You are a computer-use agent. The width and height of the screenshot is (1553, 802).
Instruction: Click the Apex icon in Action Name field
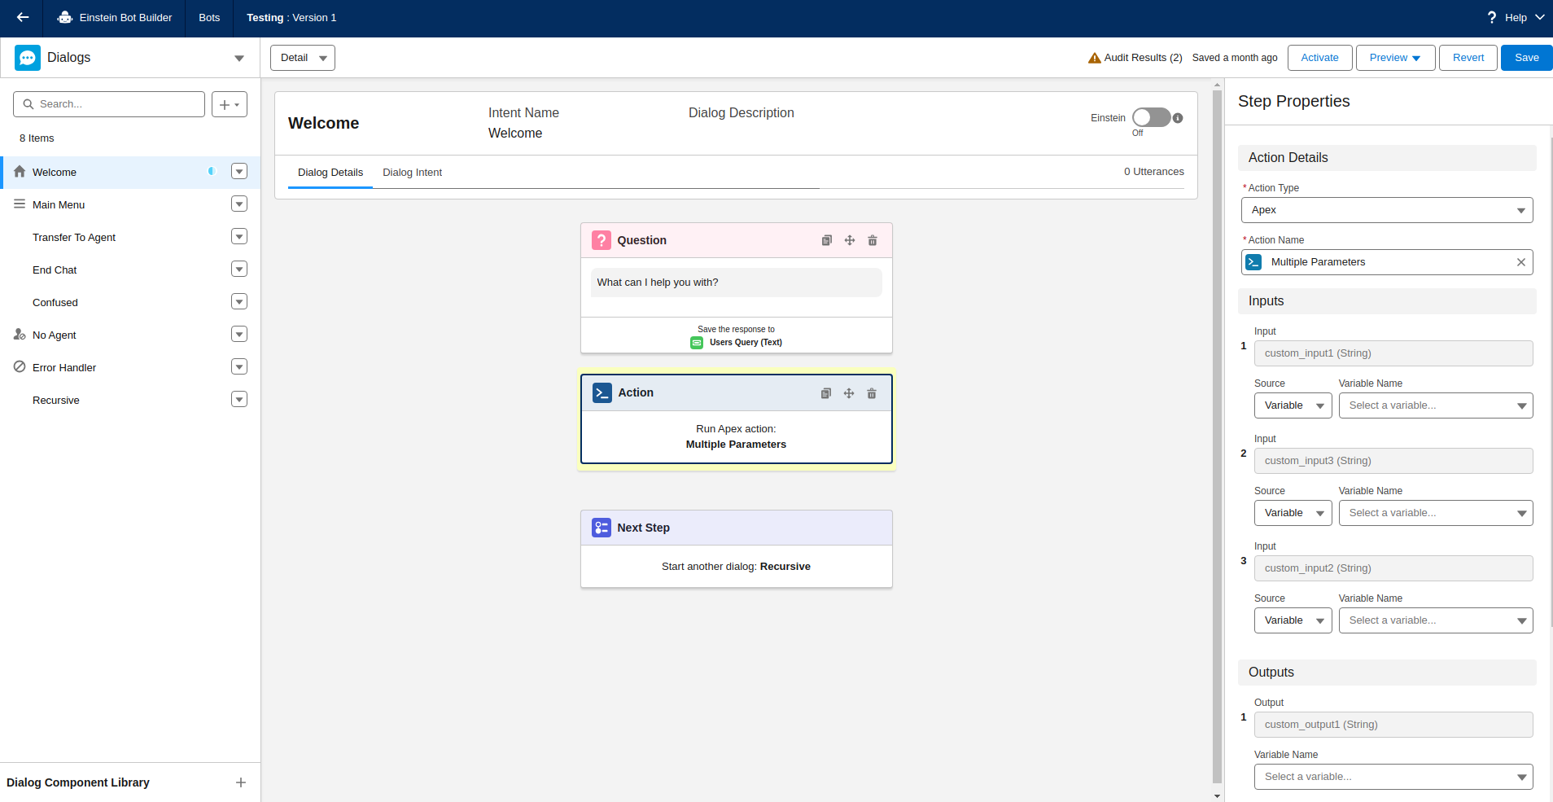pos(1254,262)
